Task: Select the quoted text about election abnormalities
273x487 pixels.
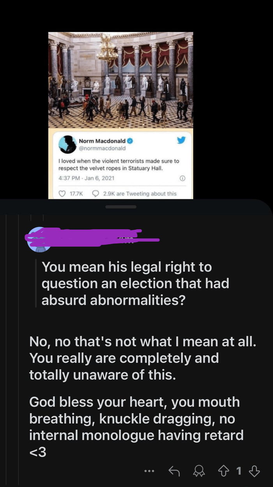Action: click(x=135, y=283)
